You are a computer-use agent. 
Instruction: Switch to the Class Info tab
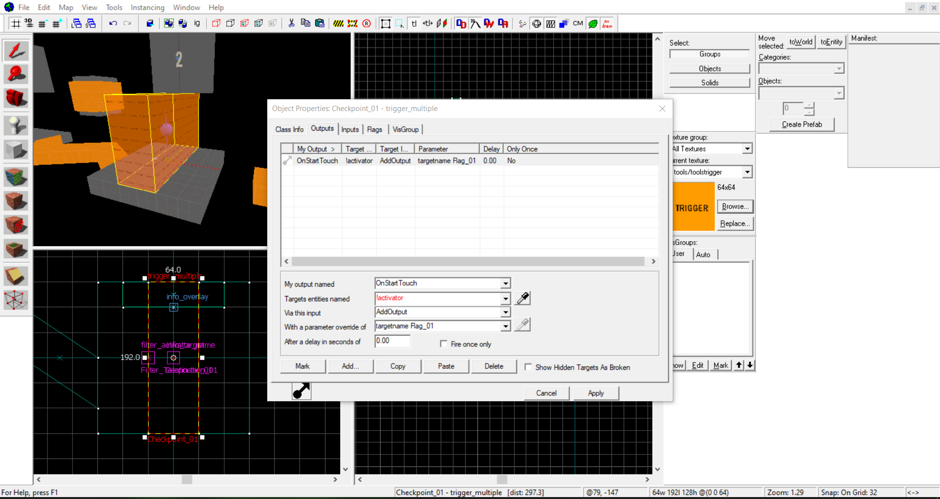[289, 129]
